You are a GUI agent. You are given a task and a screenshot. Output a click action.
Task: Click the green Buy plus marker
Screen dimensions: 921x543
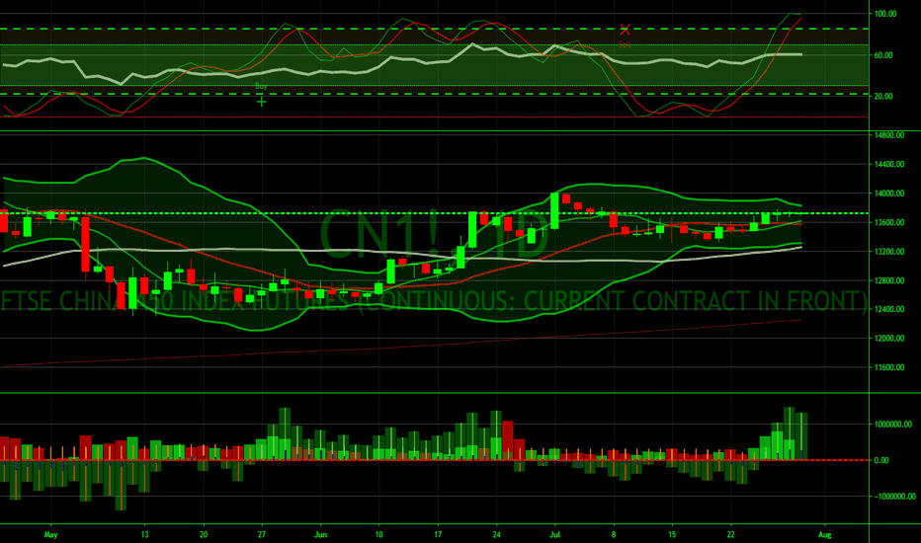[x=262, y=102]
